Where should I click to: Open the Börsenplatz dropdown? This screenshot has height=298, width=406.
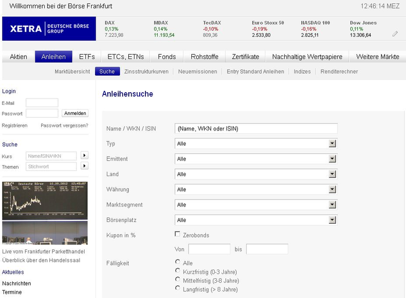256,220
